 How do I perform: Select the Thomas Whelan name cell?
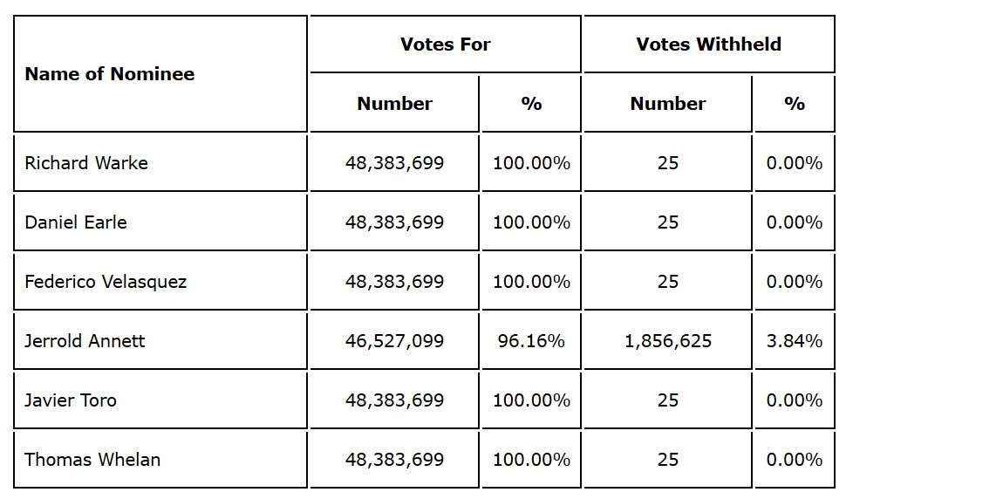click(x=92, y=460)
